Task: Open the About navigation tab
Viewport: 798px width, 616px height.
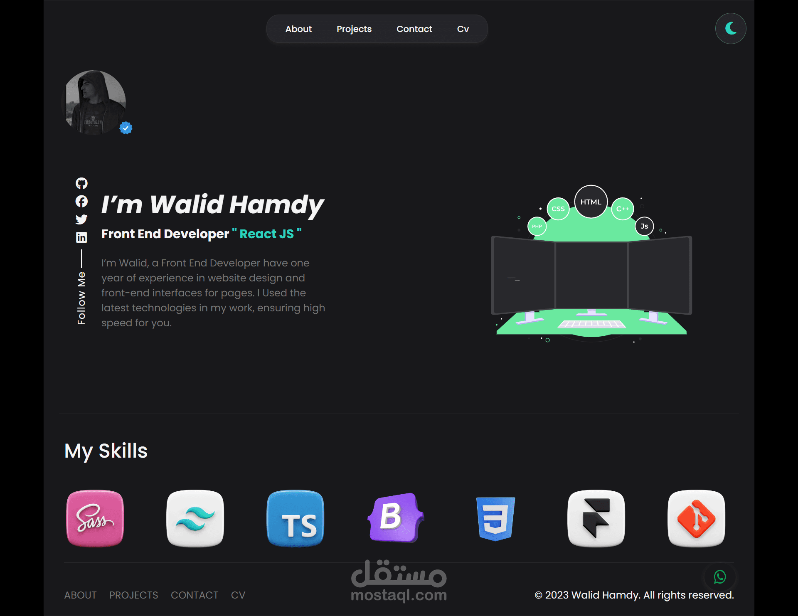Action: click(298, 28)
